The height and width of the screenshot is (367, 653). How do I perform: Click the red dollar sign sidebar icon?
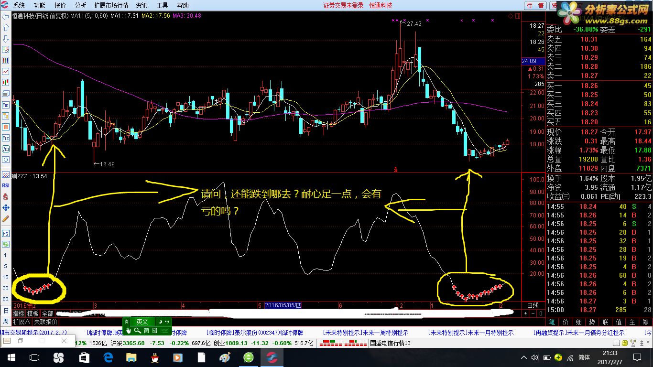pos(6,196)
